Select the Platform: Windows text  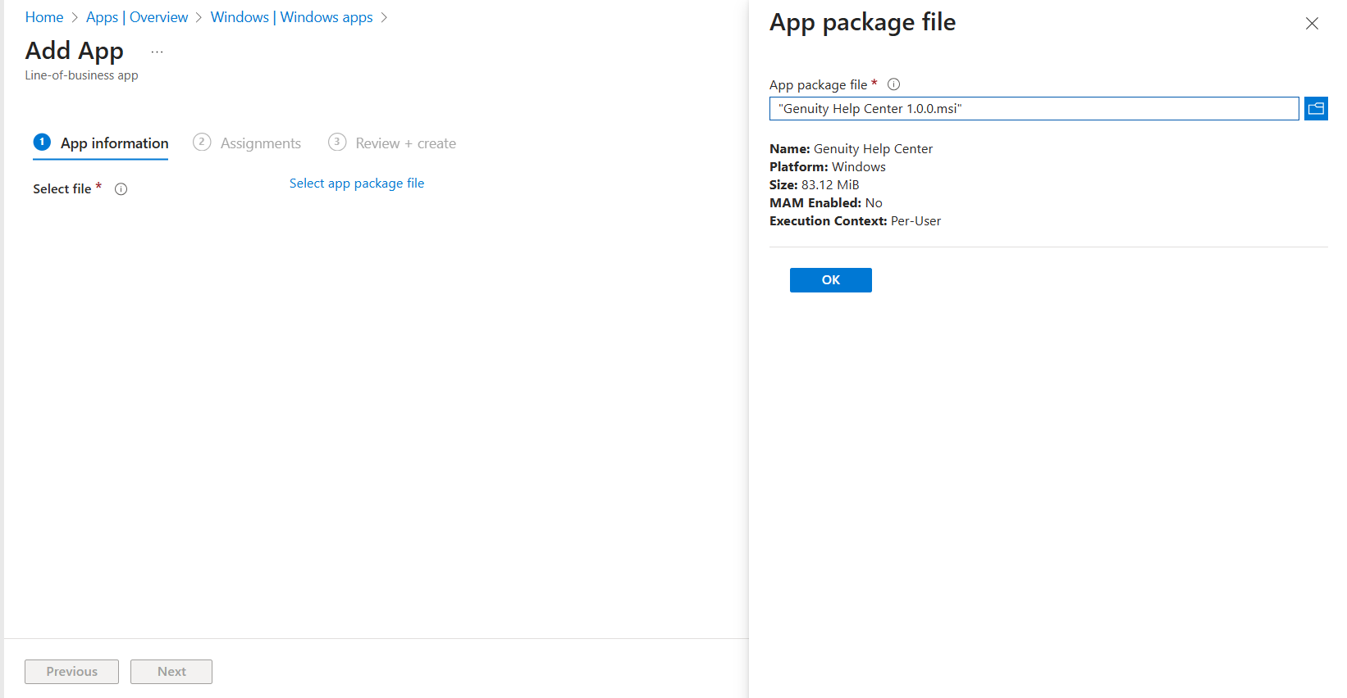[828, 167]
